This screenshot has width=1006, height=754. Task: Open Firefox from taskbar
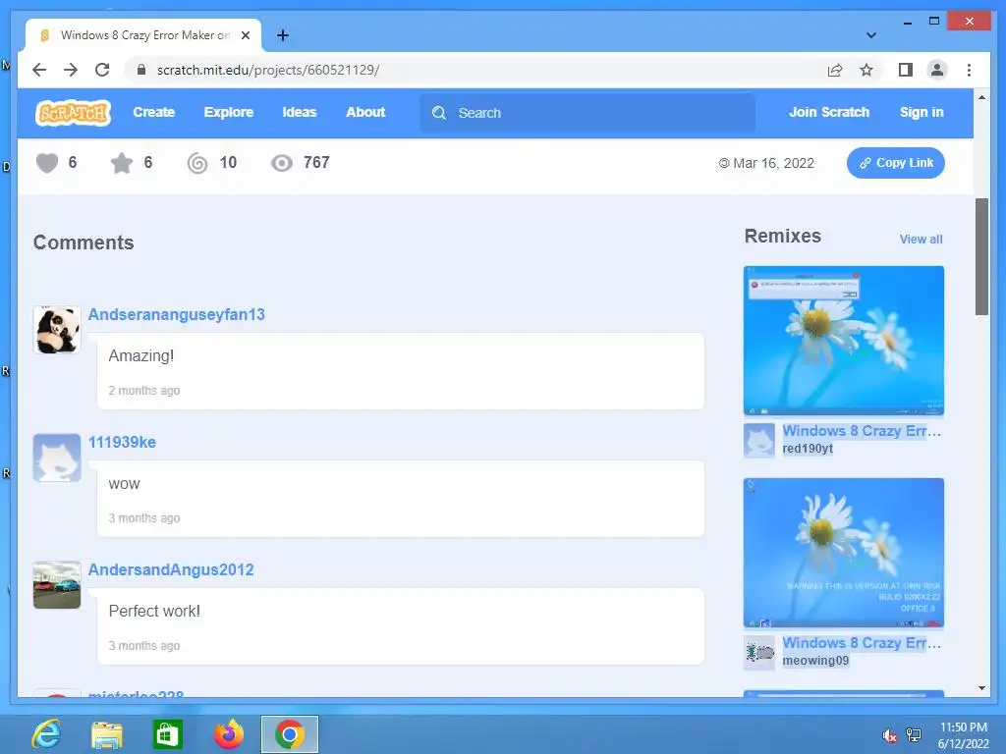229,734
